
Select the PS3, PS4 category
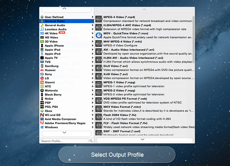[x=67, y=107]
